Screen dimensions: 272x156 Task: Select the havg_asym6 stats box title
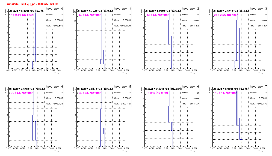pos(190,87)
